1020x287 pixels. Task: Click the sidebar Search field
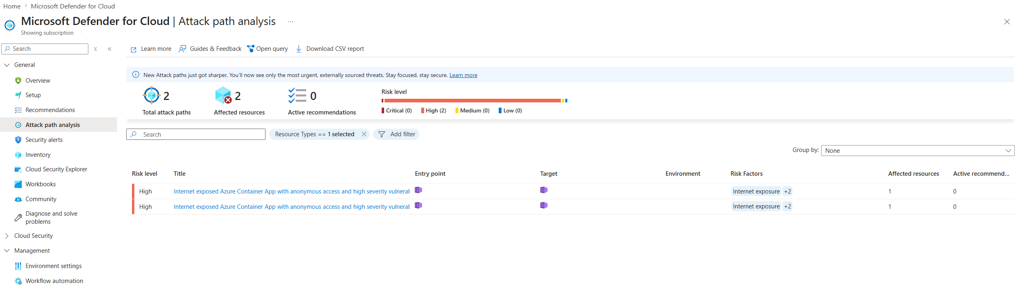point(45,49)
